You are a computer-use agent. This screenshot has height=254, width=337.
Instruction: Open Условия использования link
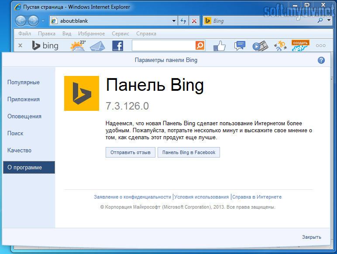pos(201,197)
